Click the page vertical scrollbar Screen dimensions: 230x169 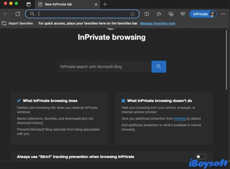point(227,60)
